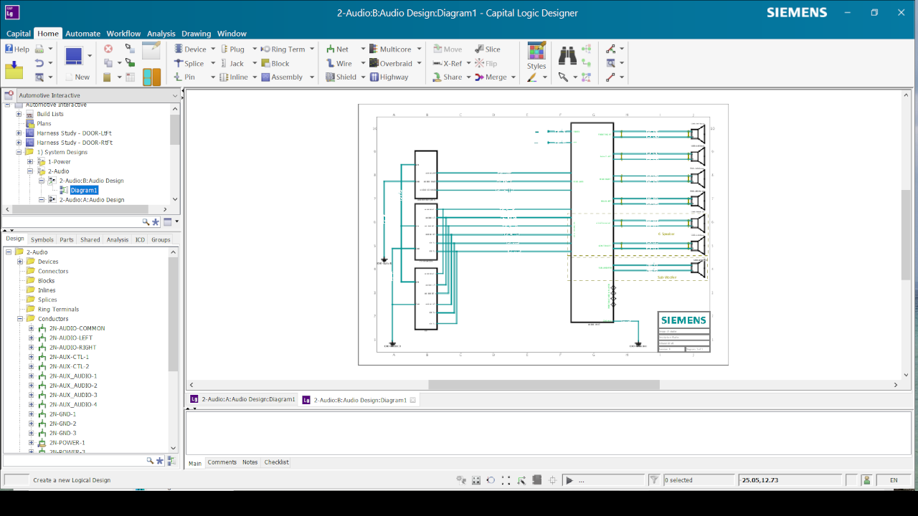Add an Overbraid element
The image size is (918, 516).
tap(391, 63)
